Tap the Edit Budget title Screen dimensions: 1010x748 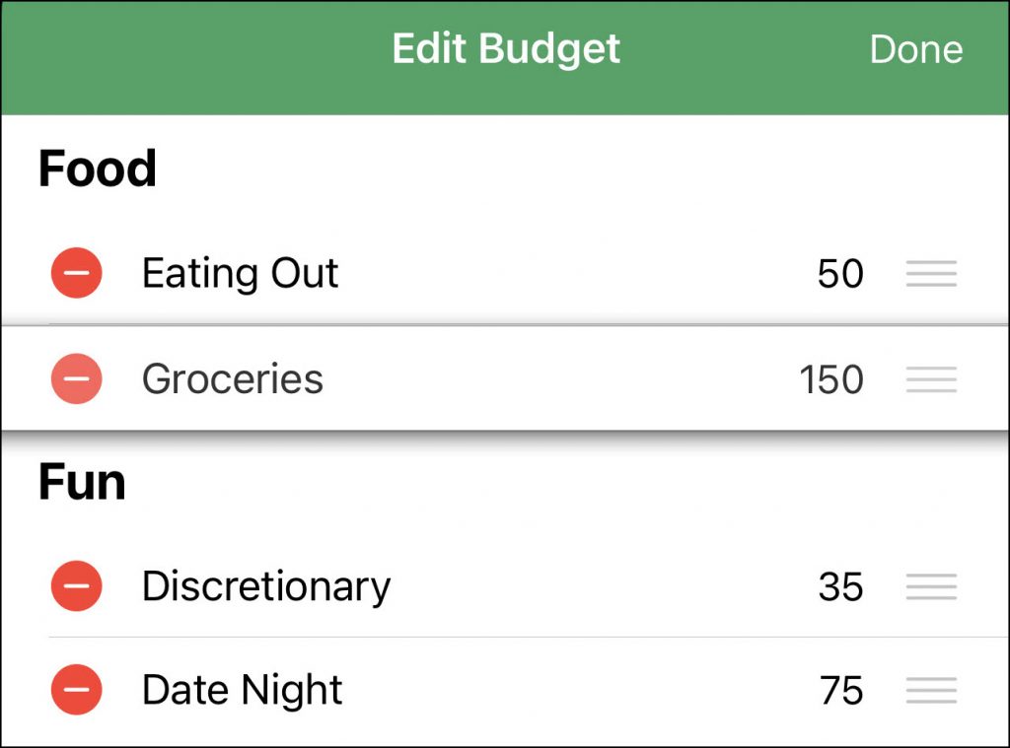(506, 49)
